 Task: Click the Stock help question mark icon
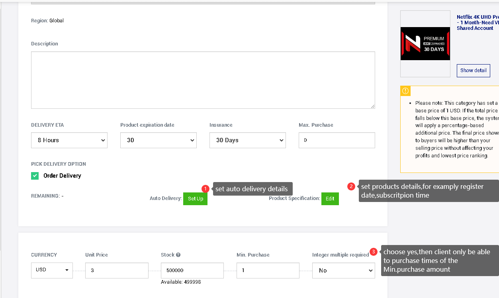pos(178,255)
